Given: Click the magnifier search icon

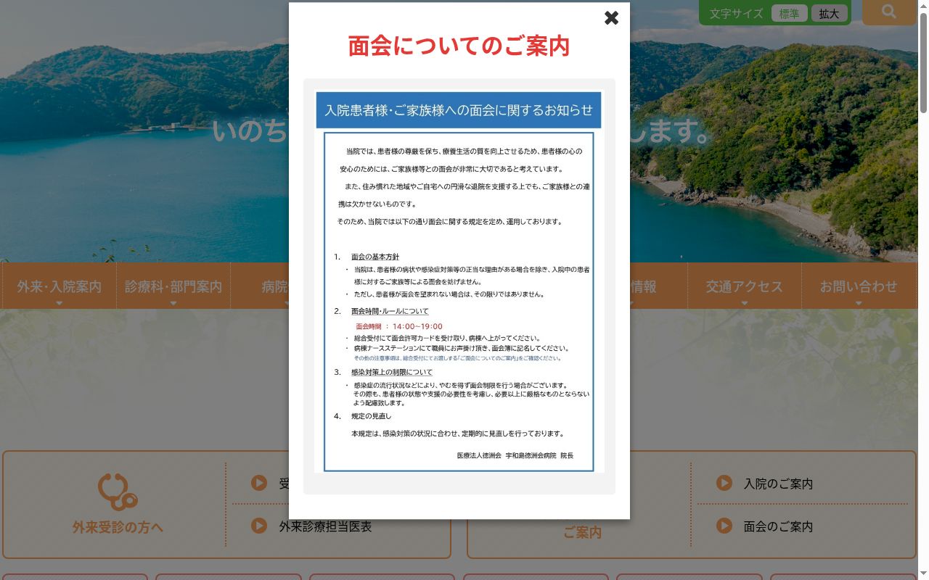Looking at the screenshot, I should pos(889,12).
